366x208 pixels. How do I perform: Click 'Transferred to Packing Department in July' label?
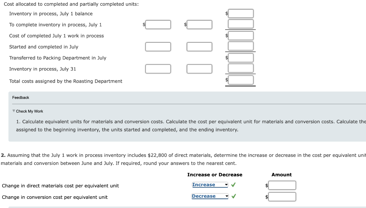click(58, 58)
